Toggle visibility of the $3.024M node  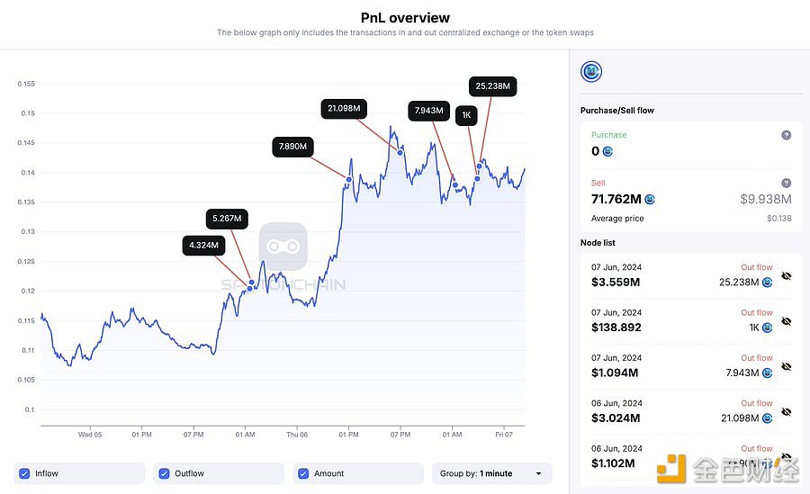[787, 412]
